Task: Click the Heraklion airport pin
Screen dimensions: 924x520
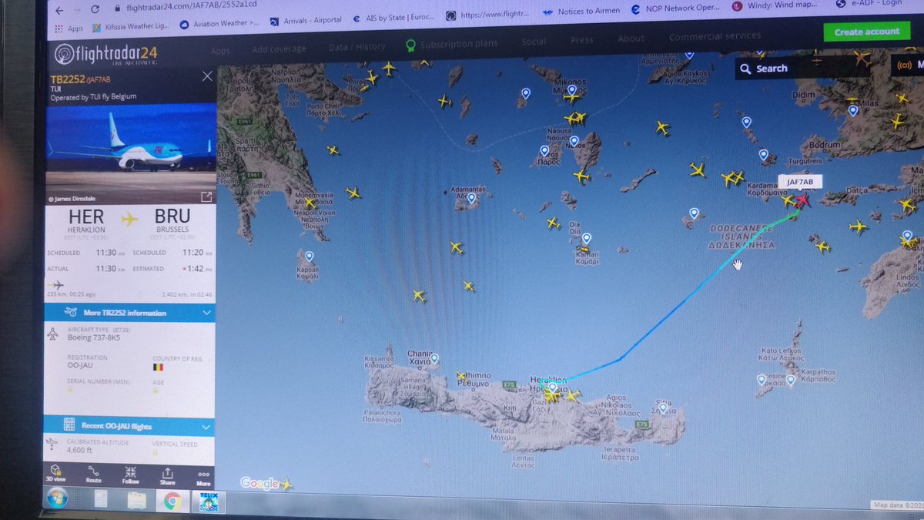Action: pos(551,388)
